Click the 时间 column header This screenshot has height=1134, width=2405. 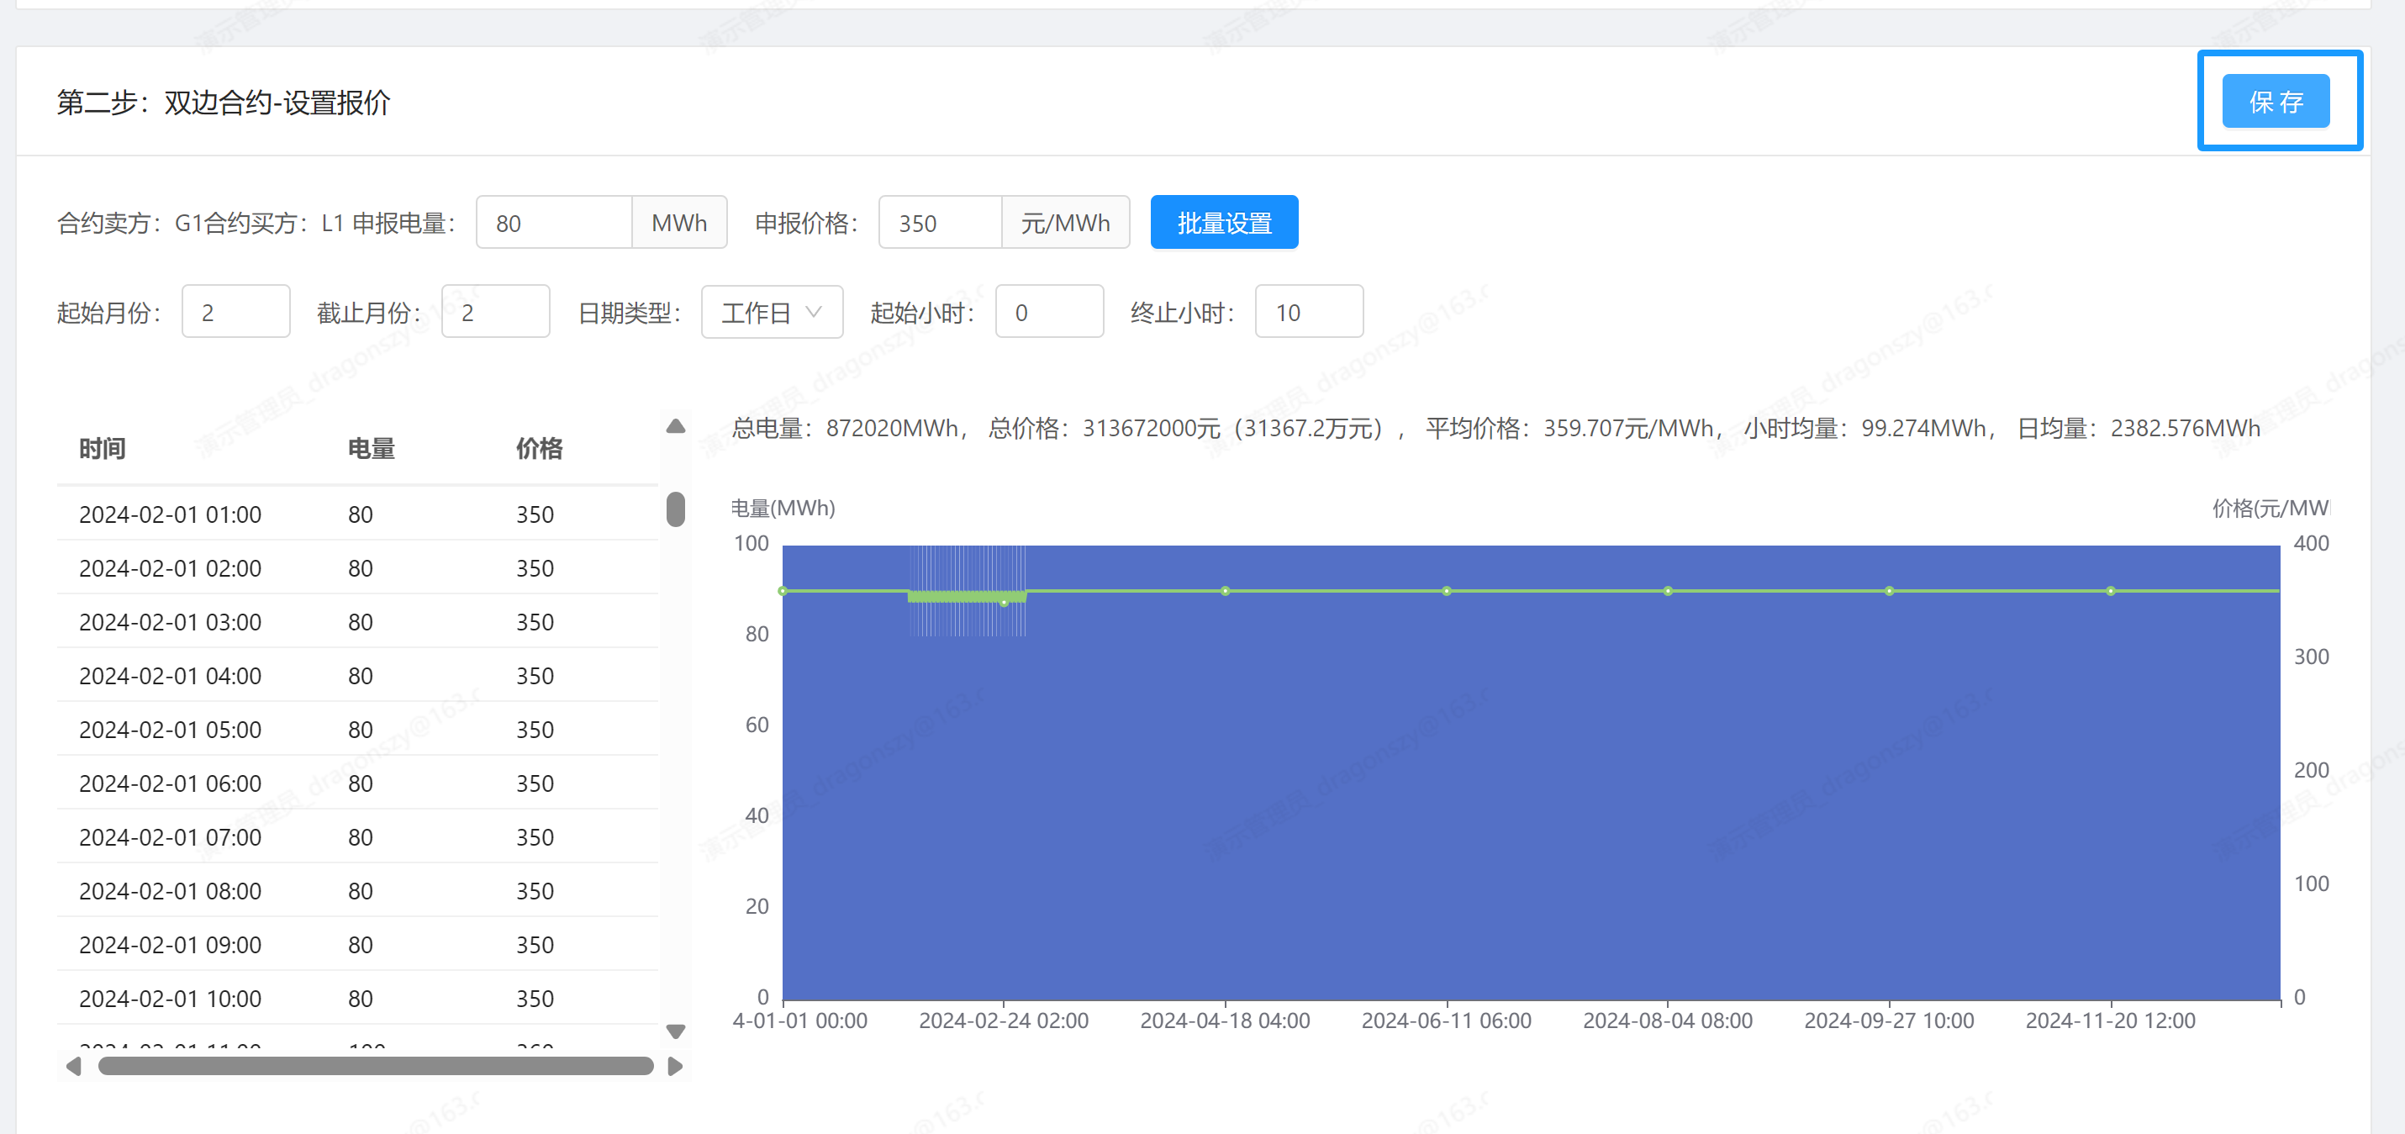pyautogui.click(x=103, y=449)
